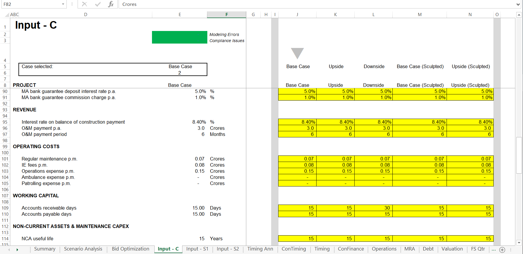Select O&M payment period label
Image resolution: width=523 pixels, height=254 pixels.
click(44, 134)
